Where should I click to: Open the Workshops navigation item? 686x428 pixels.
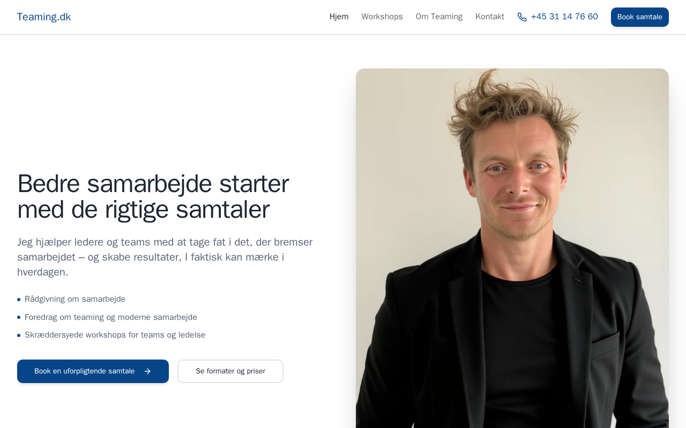point(382,17)
